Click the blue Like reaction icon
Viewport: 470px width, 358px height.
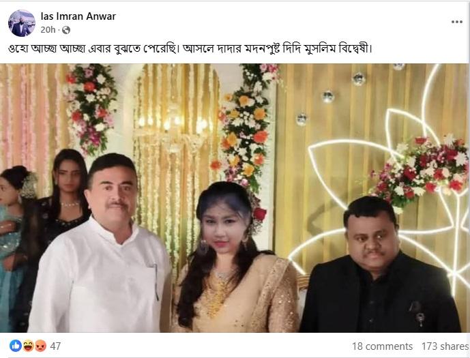15,346
